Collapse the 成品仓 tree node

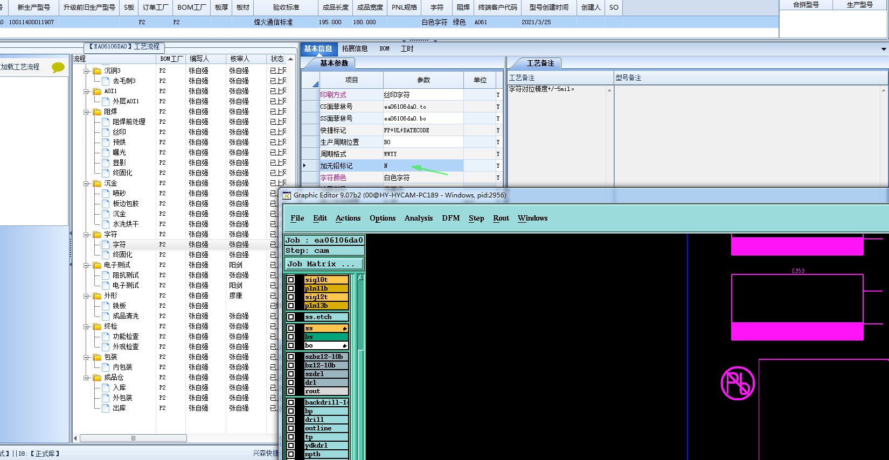[x=86, y=378]
